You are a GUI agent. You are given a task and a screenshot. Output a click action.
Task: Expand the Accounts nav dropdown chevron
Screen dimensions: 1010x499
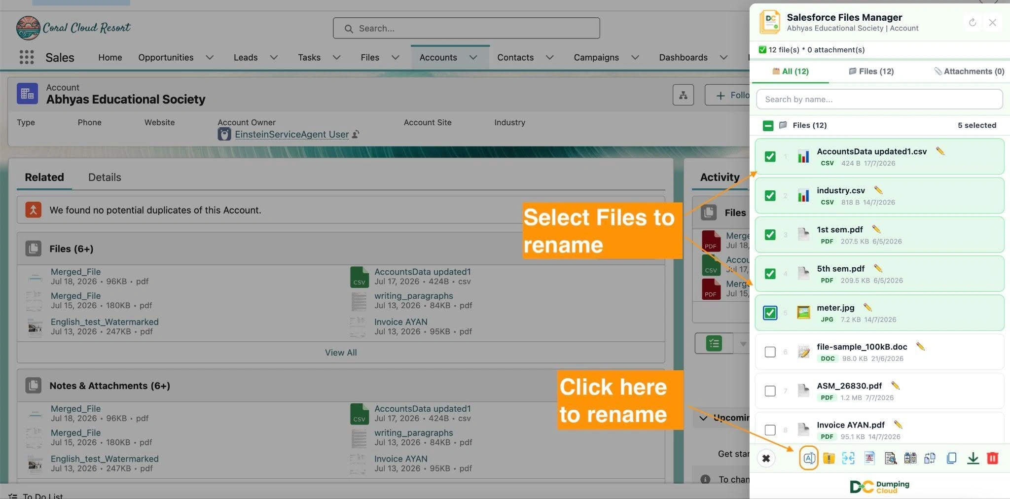[473, 57]
